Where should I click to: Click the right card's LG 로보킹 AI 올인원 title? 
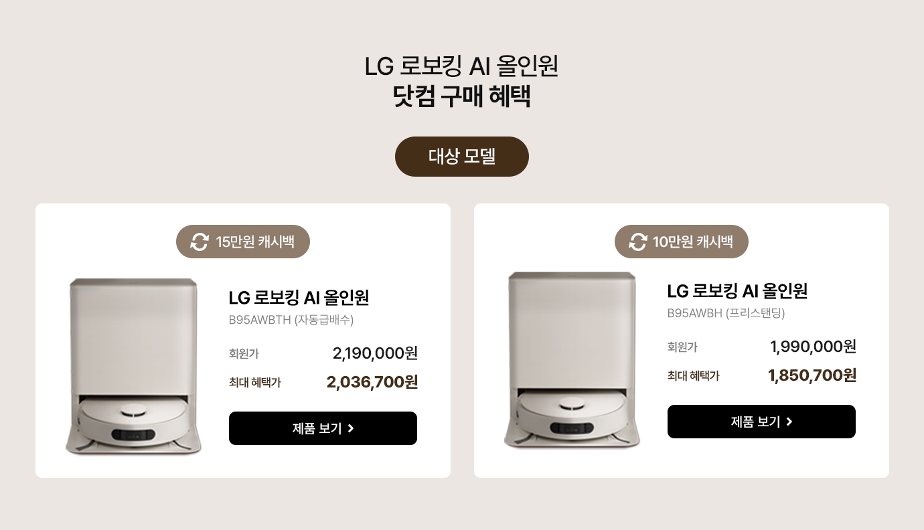737,290
